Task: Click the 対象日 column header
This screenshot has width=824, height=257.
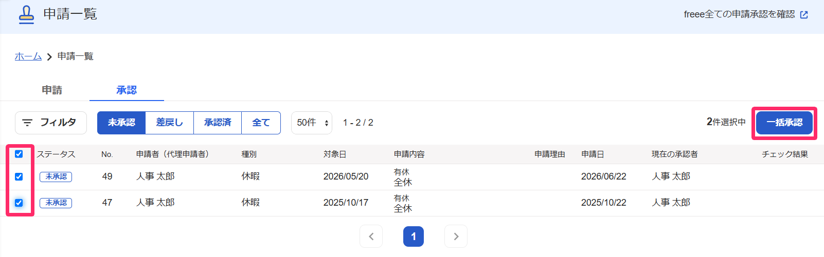Action: (x=335, y=154)
